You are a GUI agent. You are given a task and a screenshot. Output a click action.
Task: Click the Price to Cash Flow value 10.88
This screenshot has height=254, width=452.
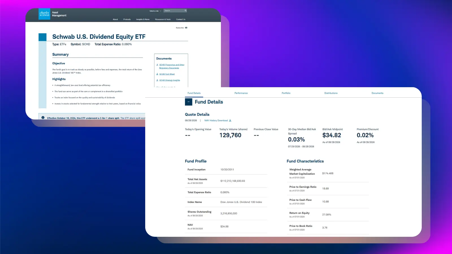tap(325, 202)
